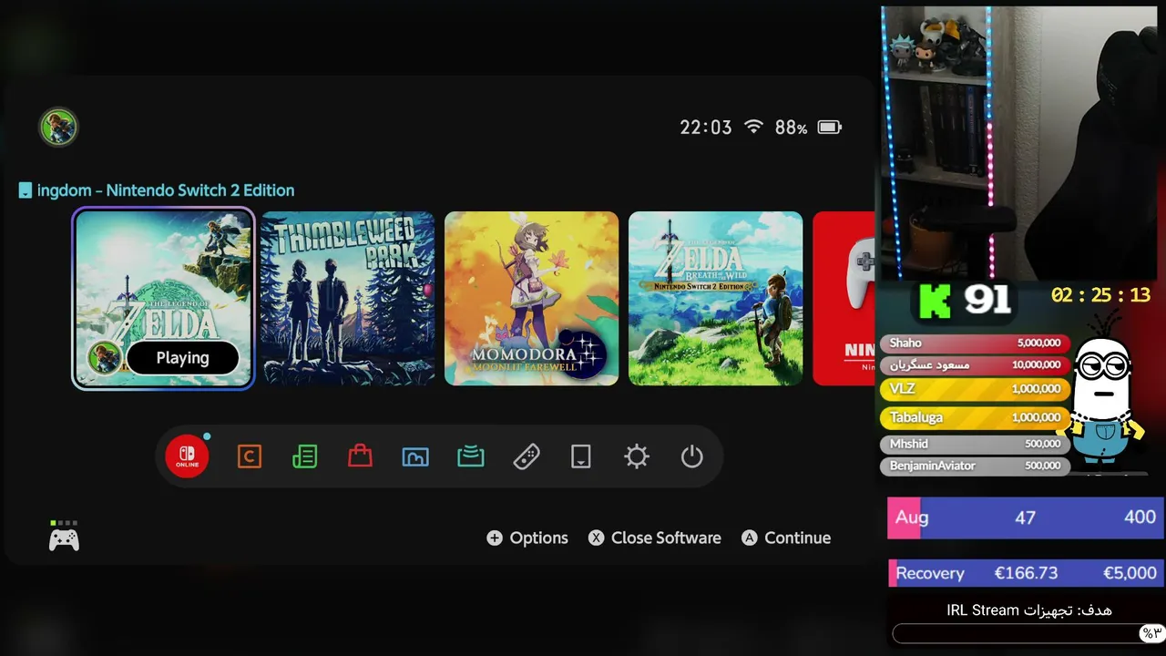
Task: Click the Mhshid 500,000 donor row
Action: point(976,445)
